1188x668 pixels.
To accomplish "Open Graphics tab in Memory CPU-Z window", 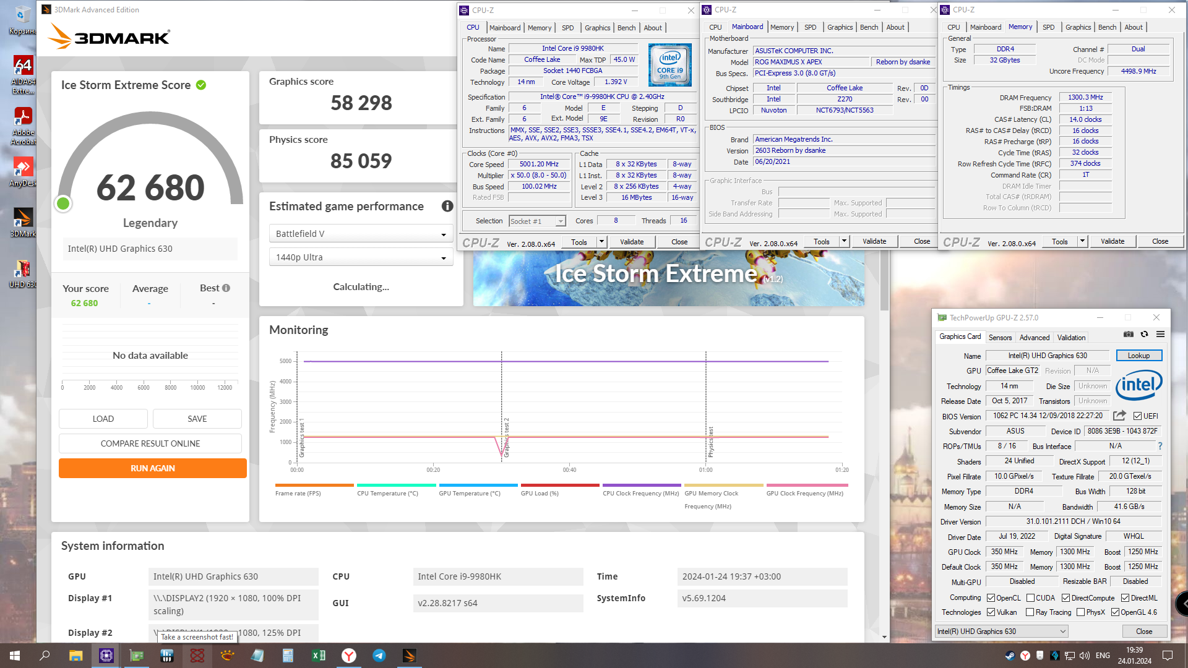I will [x=1078, y=27].
